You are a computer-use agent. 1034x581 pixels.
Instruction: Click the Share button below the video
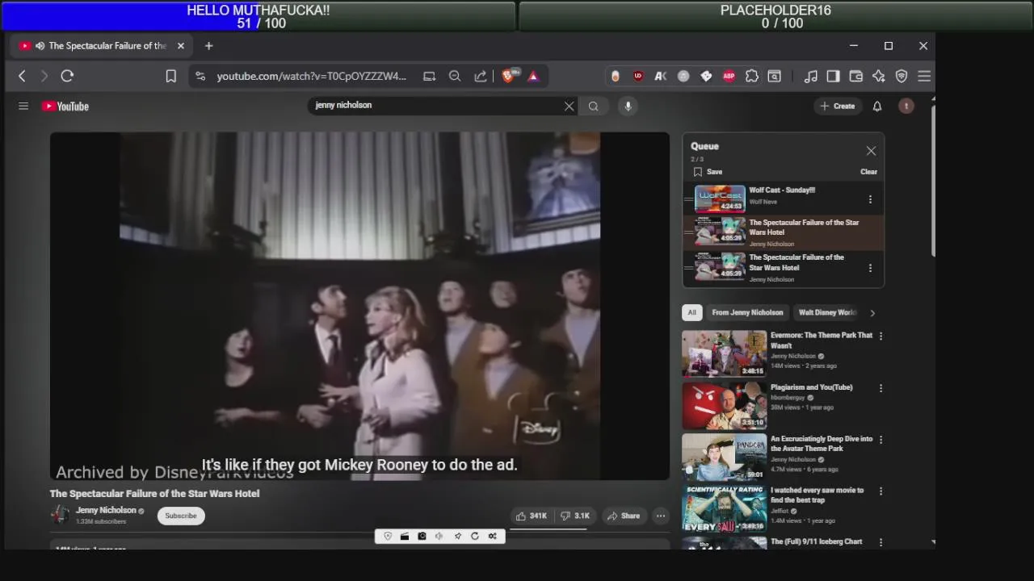point(624,516)
